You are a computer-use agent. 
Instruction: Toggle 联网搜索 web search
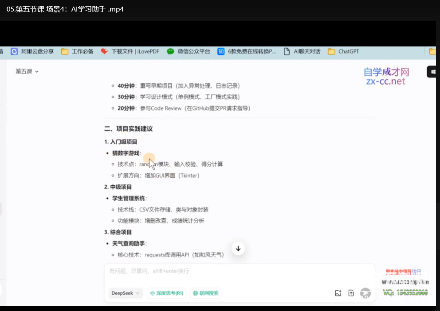pos(206,293)
